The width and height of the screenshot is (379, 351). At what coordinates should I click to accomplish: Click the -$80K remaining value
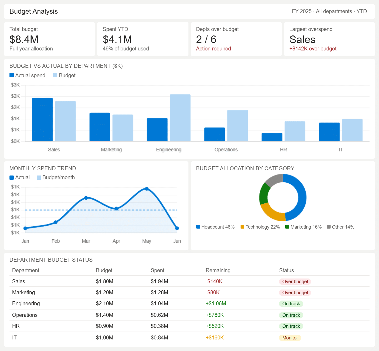click(212, 292)
